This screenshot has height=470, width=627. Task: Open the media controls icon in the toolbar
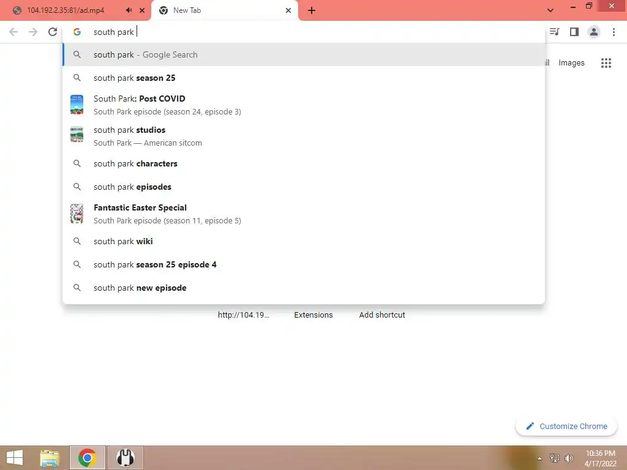click(x=554, y=32)
